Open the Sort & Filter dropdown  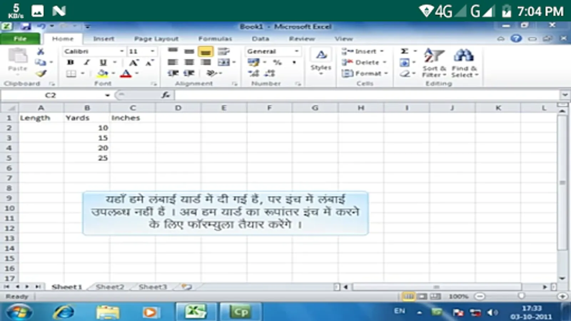434,63
